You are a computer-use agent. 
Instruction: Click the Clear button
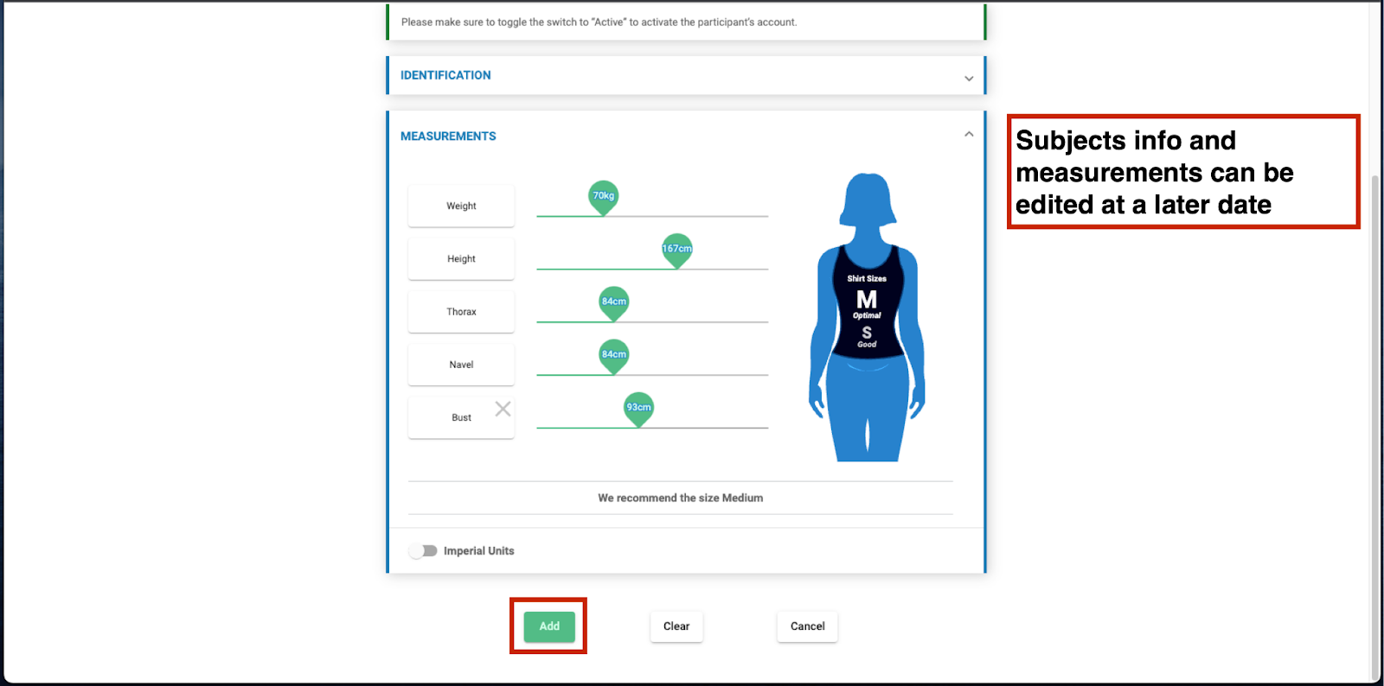pyautogui.click(x=676, y=626)
